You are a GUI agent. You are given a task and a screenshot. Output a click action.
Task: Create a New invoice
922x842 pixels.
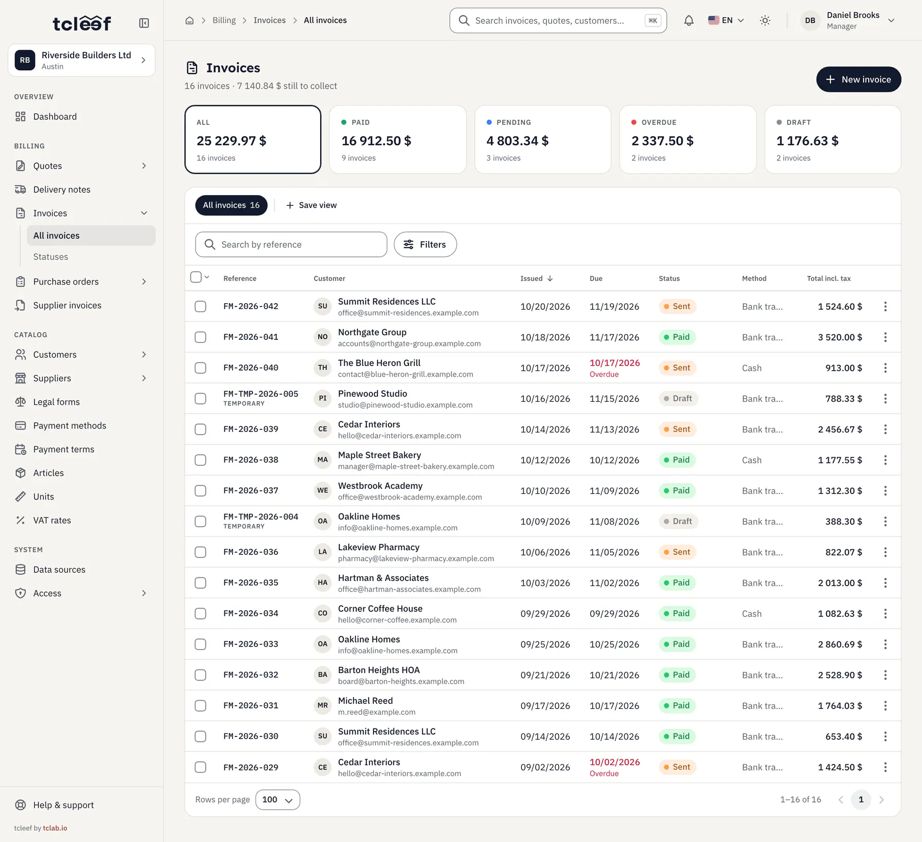pos(858,79)
